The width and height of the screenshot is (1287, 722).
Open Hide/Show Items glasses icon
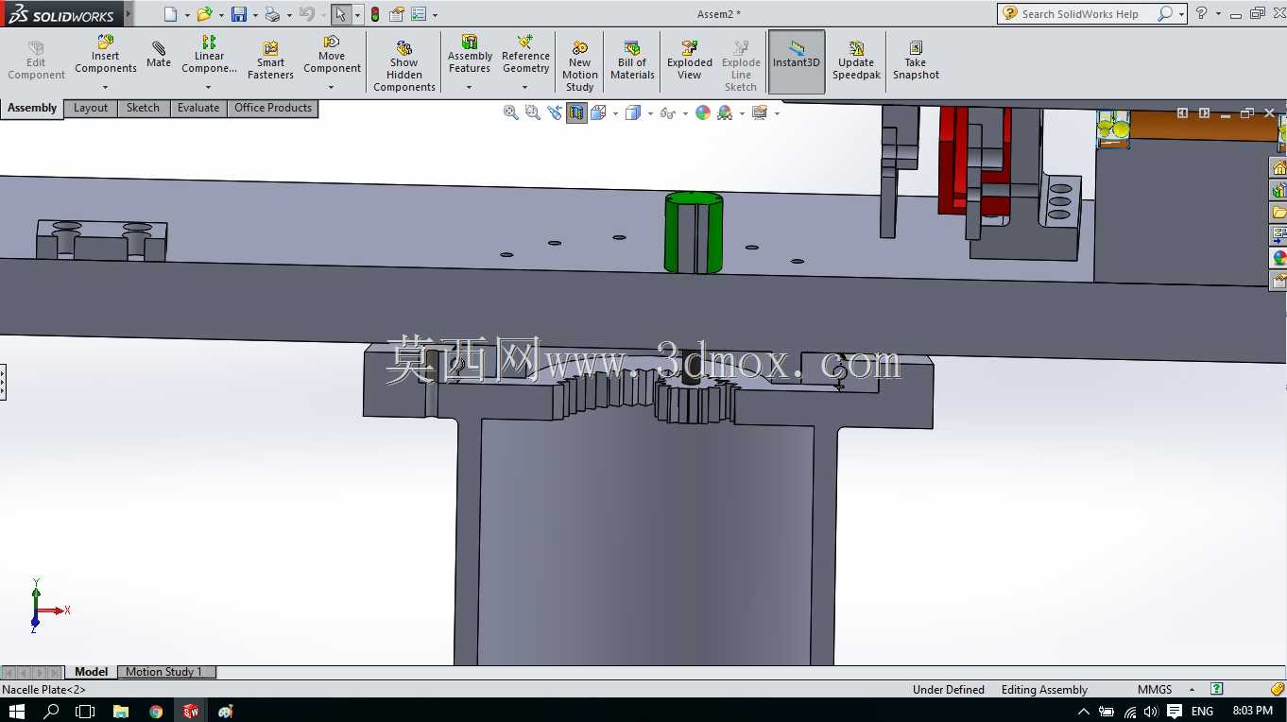coord(667,113)
